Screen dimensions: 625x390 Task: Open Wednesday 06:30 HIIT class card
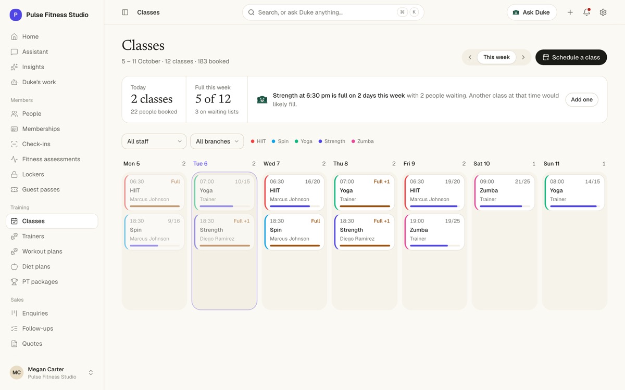click(294, 192)
